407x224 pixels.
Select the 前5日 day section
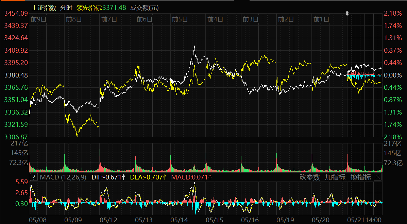pos(180,19)
